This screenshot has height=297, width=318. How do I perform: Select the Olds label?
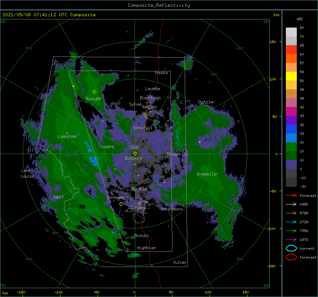135,147
